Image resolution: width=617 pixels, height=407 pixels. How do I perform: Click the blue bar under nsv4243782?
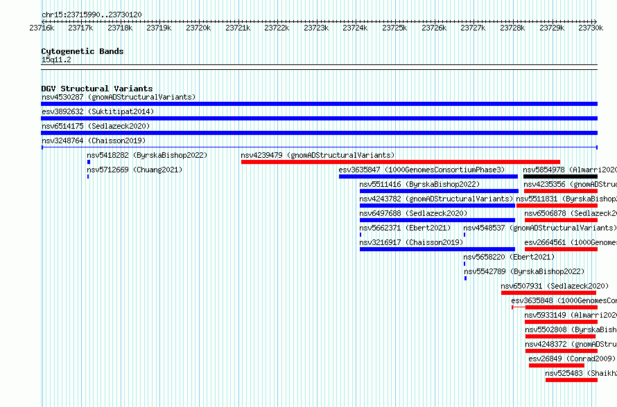[x=437, y=206]
